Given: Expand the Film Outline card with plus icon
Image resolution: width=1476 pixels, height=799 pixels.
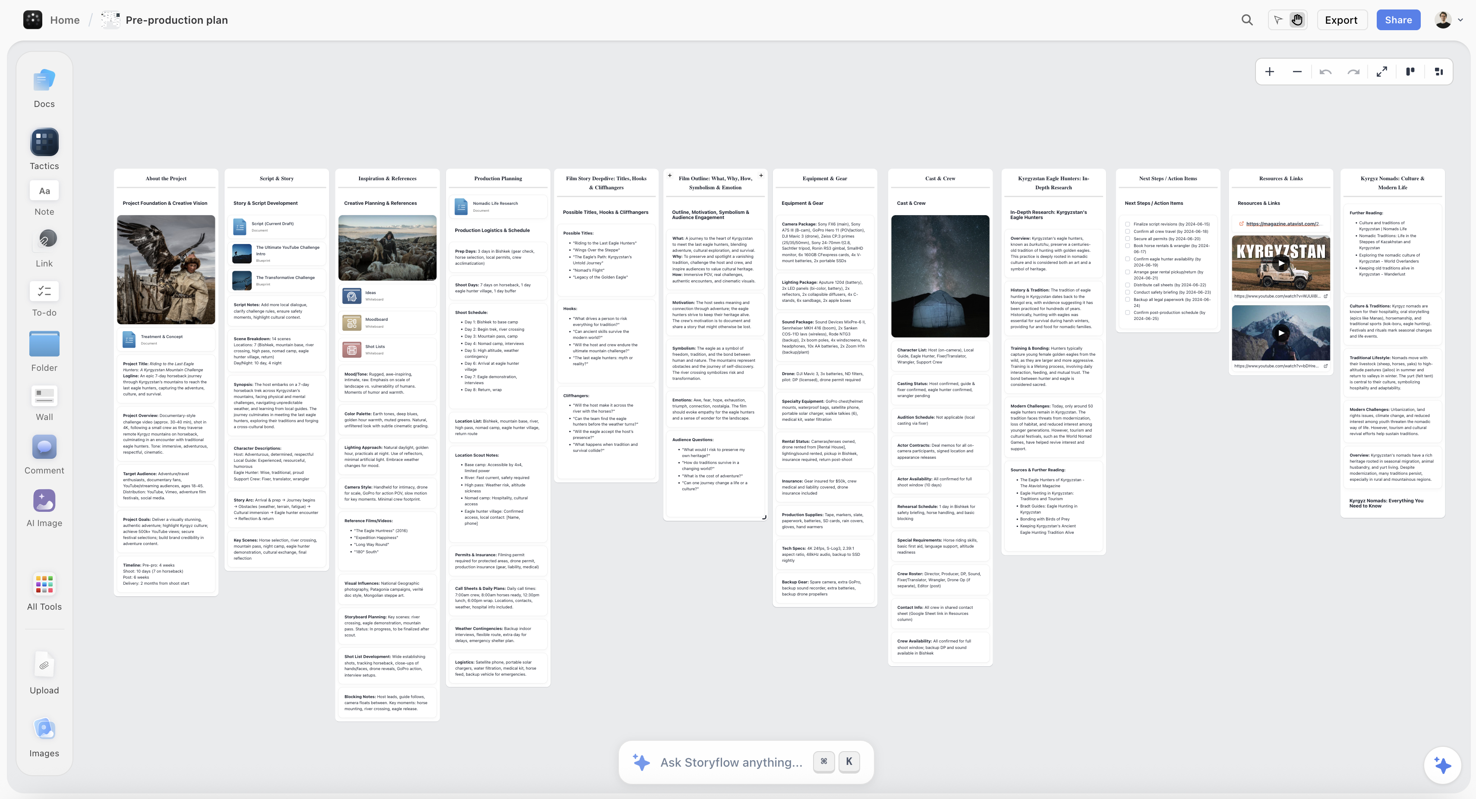Looking at the screenshot, I should [761, 175].
